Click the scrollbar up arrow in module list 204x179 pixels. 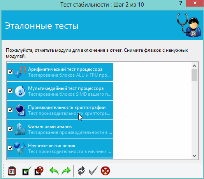point(195,66)
